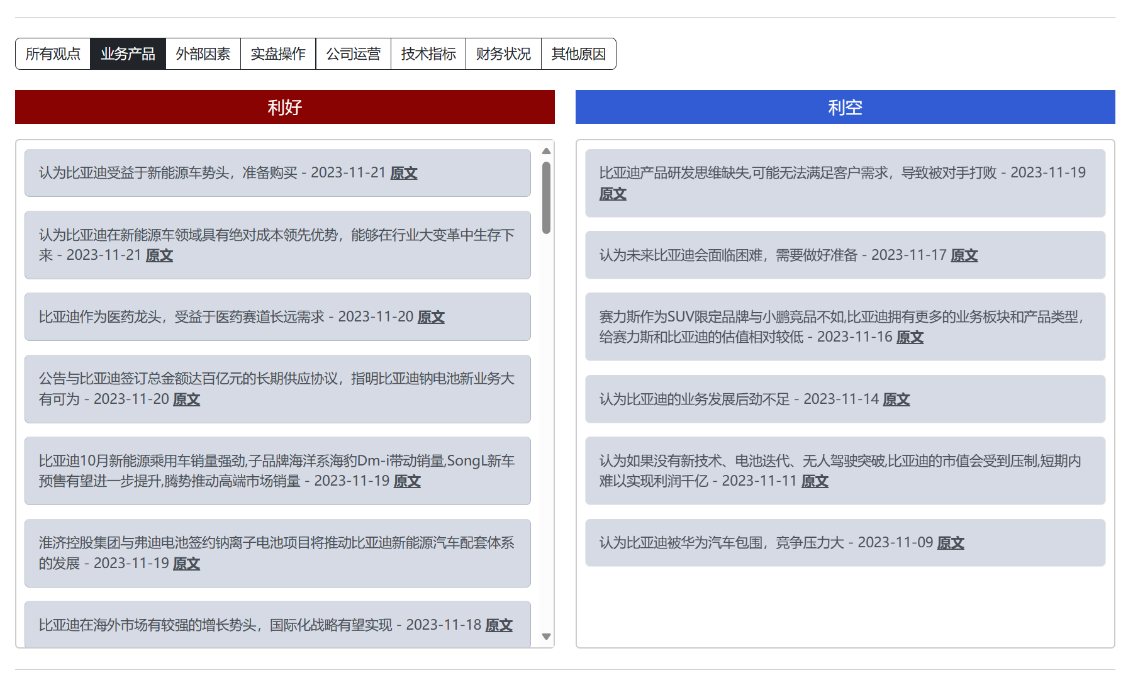
Task: Click the 利好 list scrollbar thumb
Action: [x=546, y=198]
